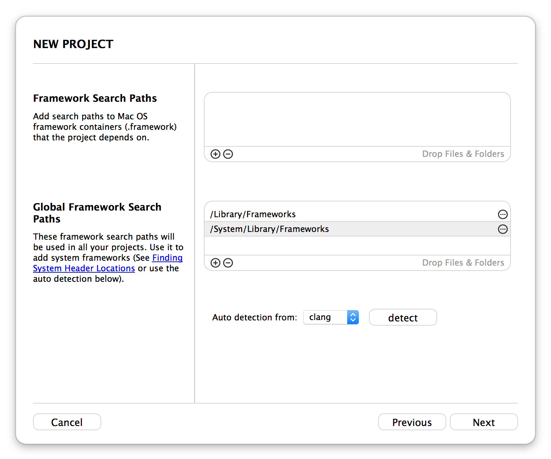The image size is (551, 459).
Task: Open options for /System/Library/Frameworks row
Action: (x=503, y=229)
